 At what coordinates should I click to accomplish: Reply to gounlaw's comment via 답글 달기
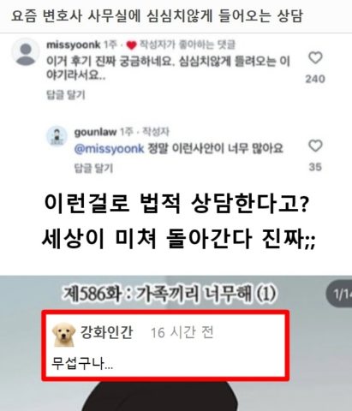pos(94,168)
